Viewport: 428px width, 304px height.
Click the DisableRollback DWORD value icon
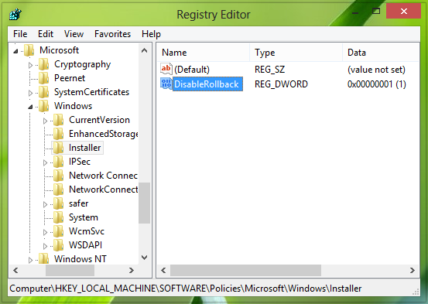pos(166,84)
